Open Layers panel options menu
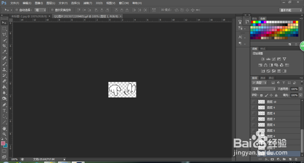The width and height of the screenshot is (304, 163). pyautogui.click(x=301, y=78)
